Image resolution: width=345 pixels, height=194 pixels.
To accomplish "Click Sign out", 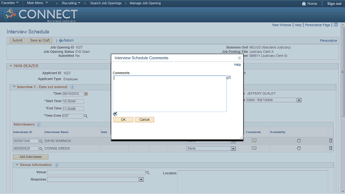I will [334, 4].
